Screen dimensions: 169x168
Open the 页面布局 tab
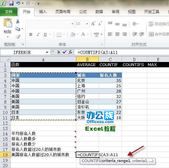[x=63, y=12]
